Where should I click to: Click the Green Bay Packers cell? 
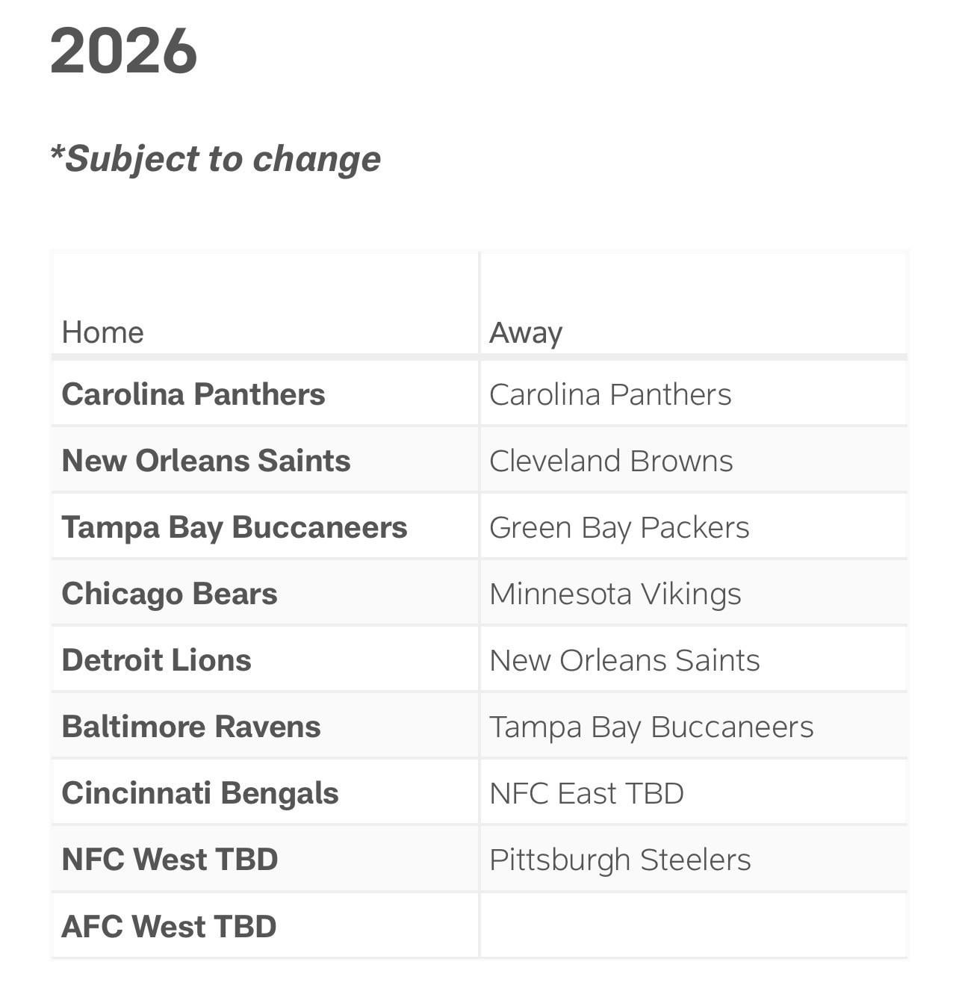pyautogui.click(x=619, y=527)
